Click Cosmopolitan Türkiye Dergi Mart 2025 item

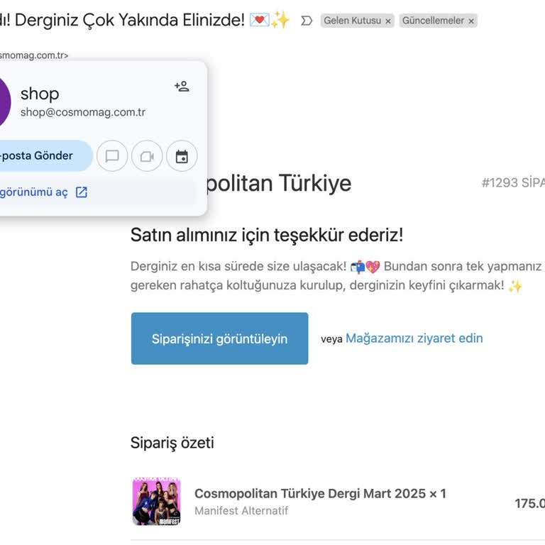pos(320,493)
